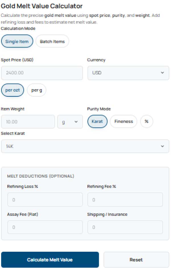
Task: Click the Select Karat chevron arrow
Action: [x=162, y=146]
